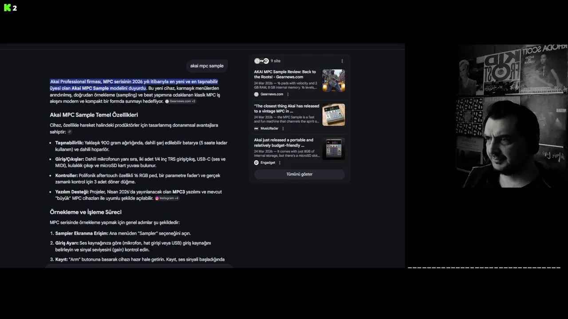Click the 'Gearnews.com' source name label
Screen dimensions: 568x319
(272, 94)
